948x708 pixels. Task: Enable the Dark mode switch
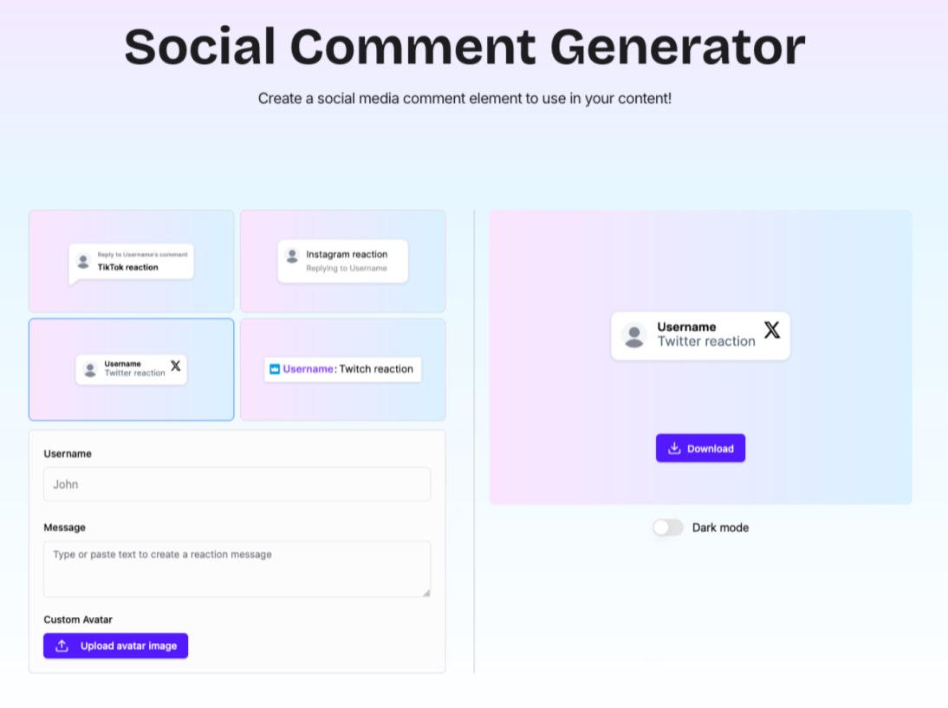[x=668, y=528]
